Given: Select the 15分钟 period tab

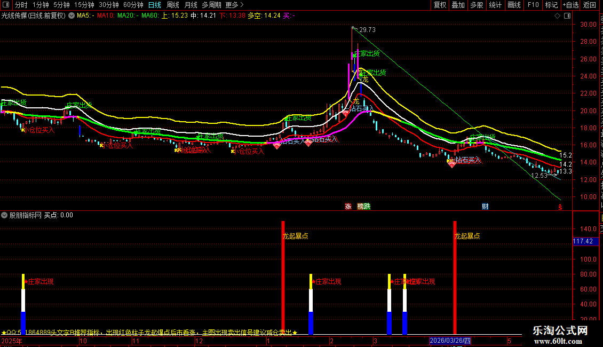Looking at the screenshot, I should click(x=84, y=5).
